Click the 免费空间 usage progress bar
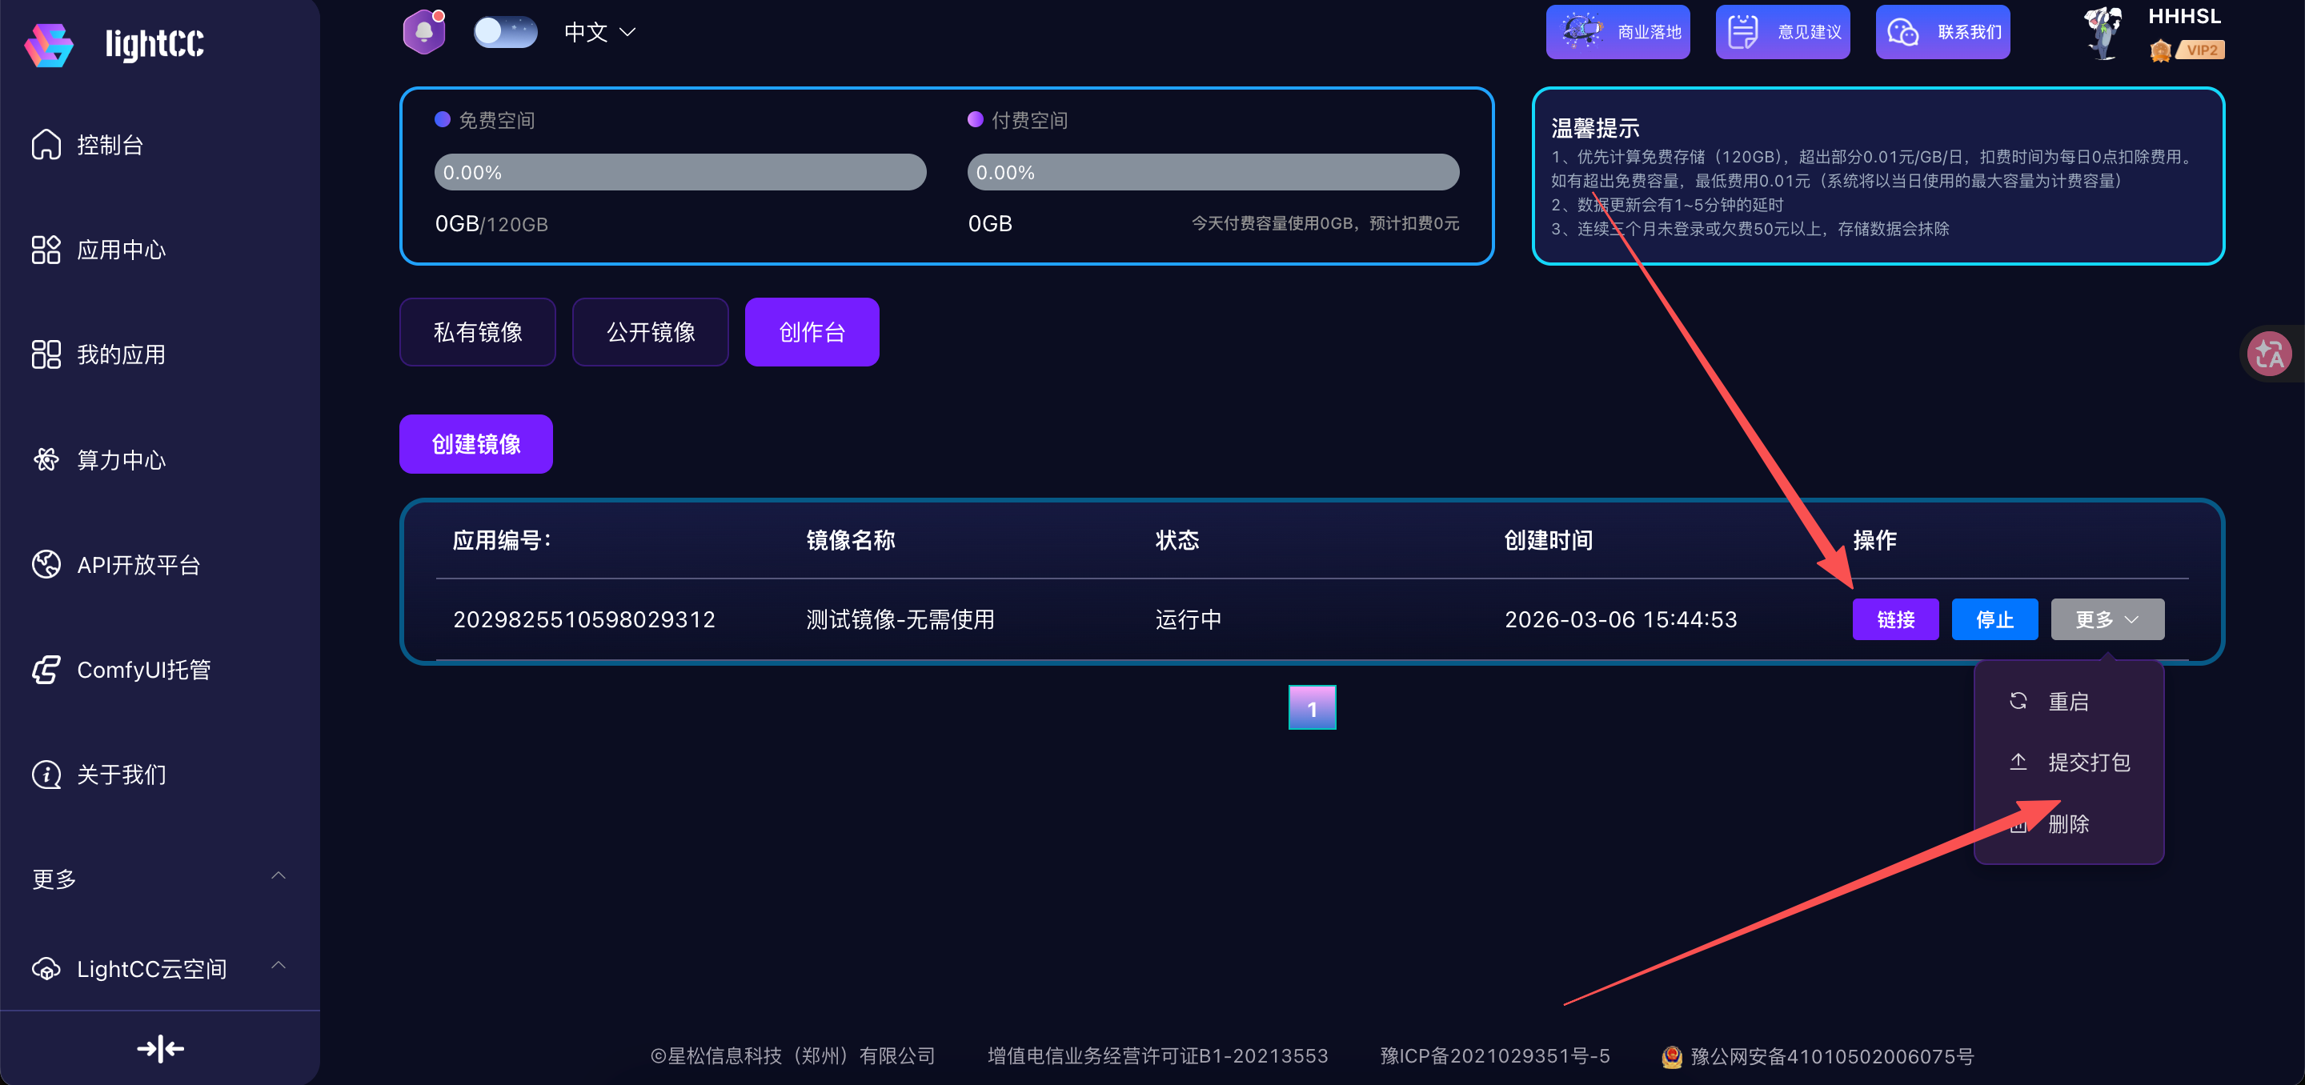The image size is (2305, 1085). click(x=679, y=172)
